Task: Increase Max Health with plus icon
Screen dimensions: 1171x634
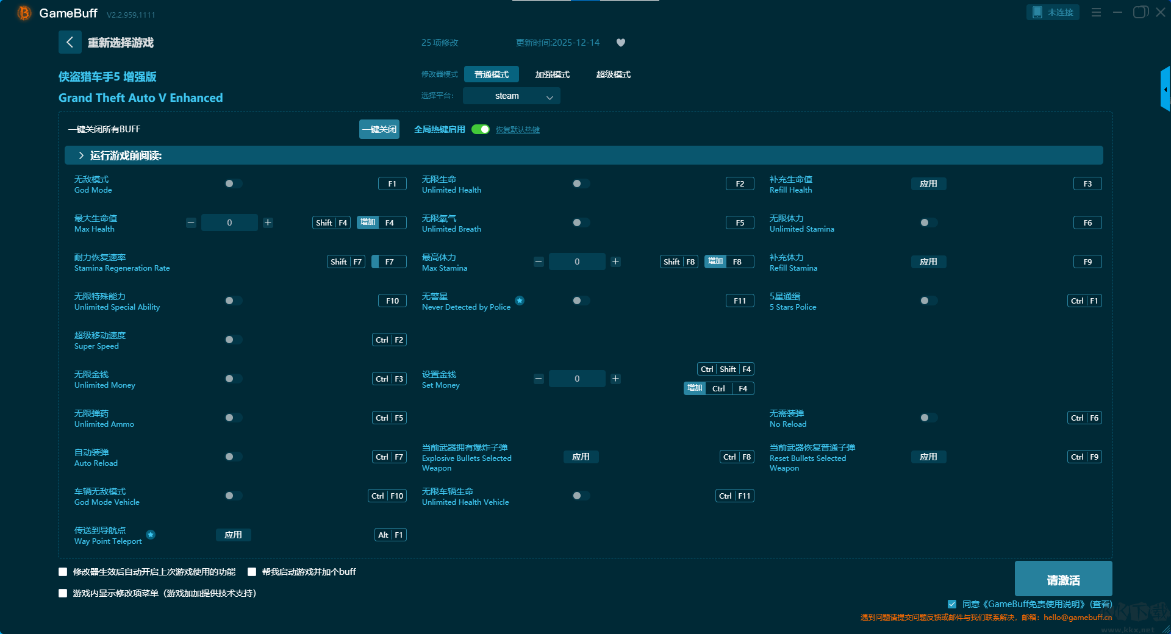Action: pyautogui.click(x=268, y=223)
